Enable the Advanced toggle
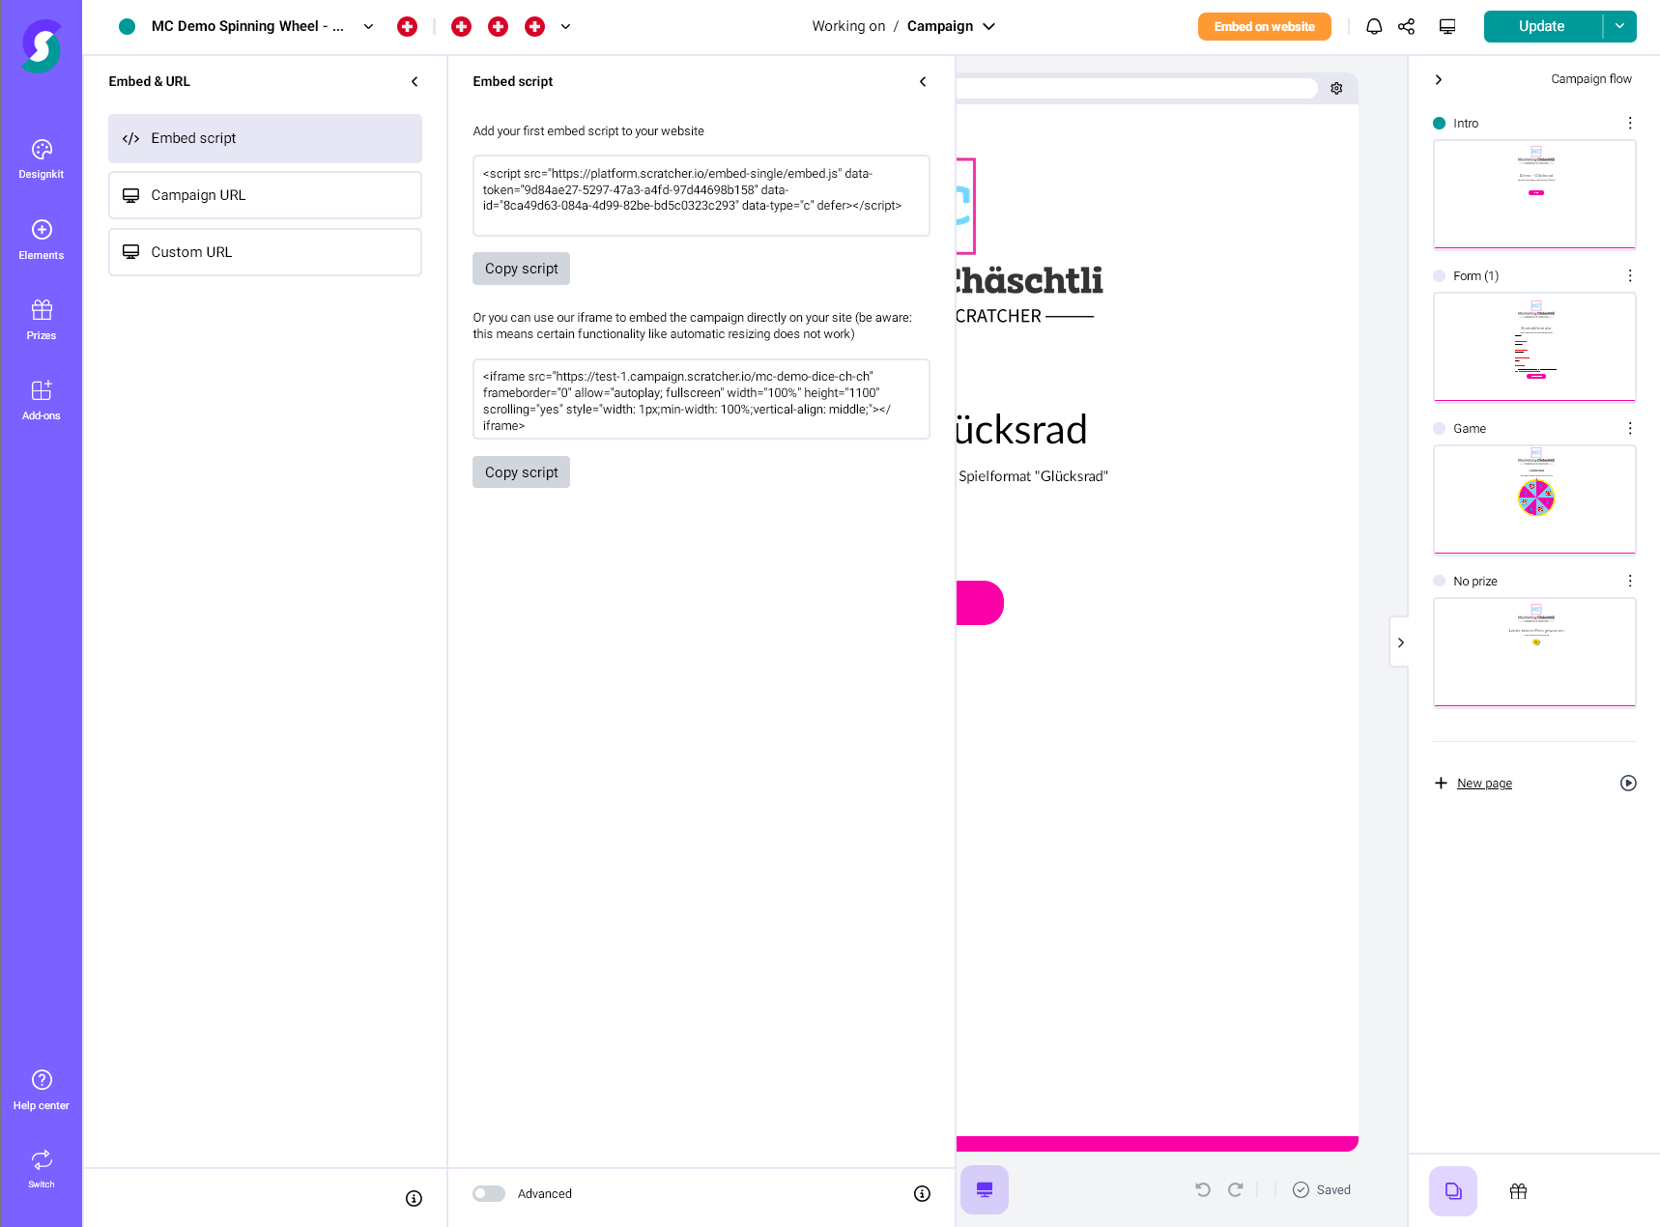 point(489,1193)
